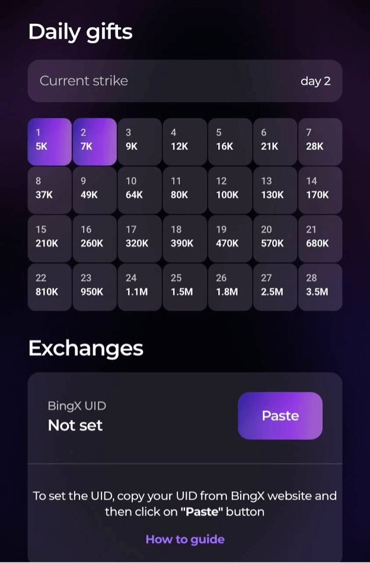Image resolution: width=370 pixels, height=563 pixels.
Task: Click the Paste button for BingX UID
Action: pyautogui.click(x=280, y=416)
